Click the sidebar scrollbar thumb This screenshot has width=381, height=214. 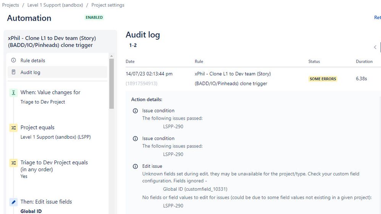[x=111, y=84]
